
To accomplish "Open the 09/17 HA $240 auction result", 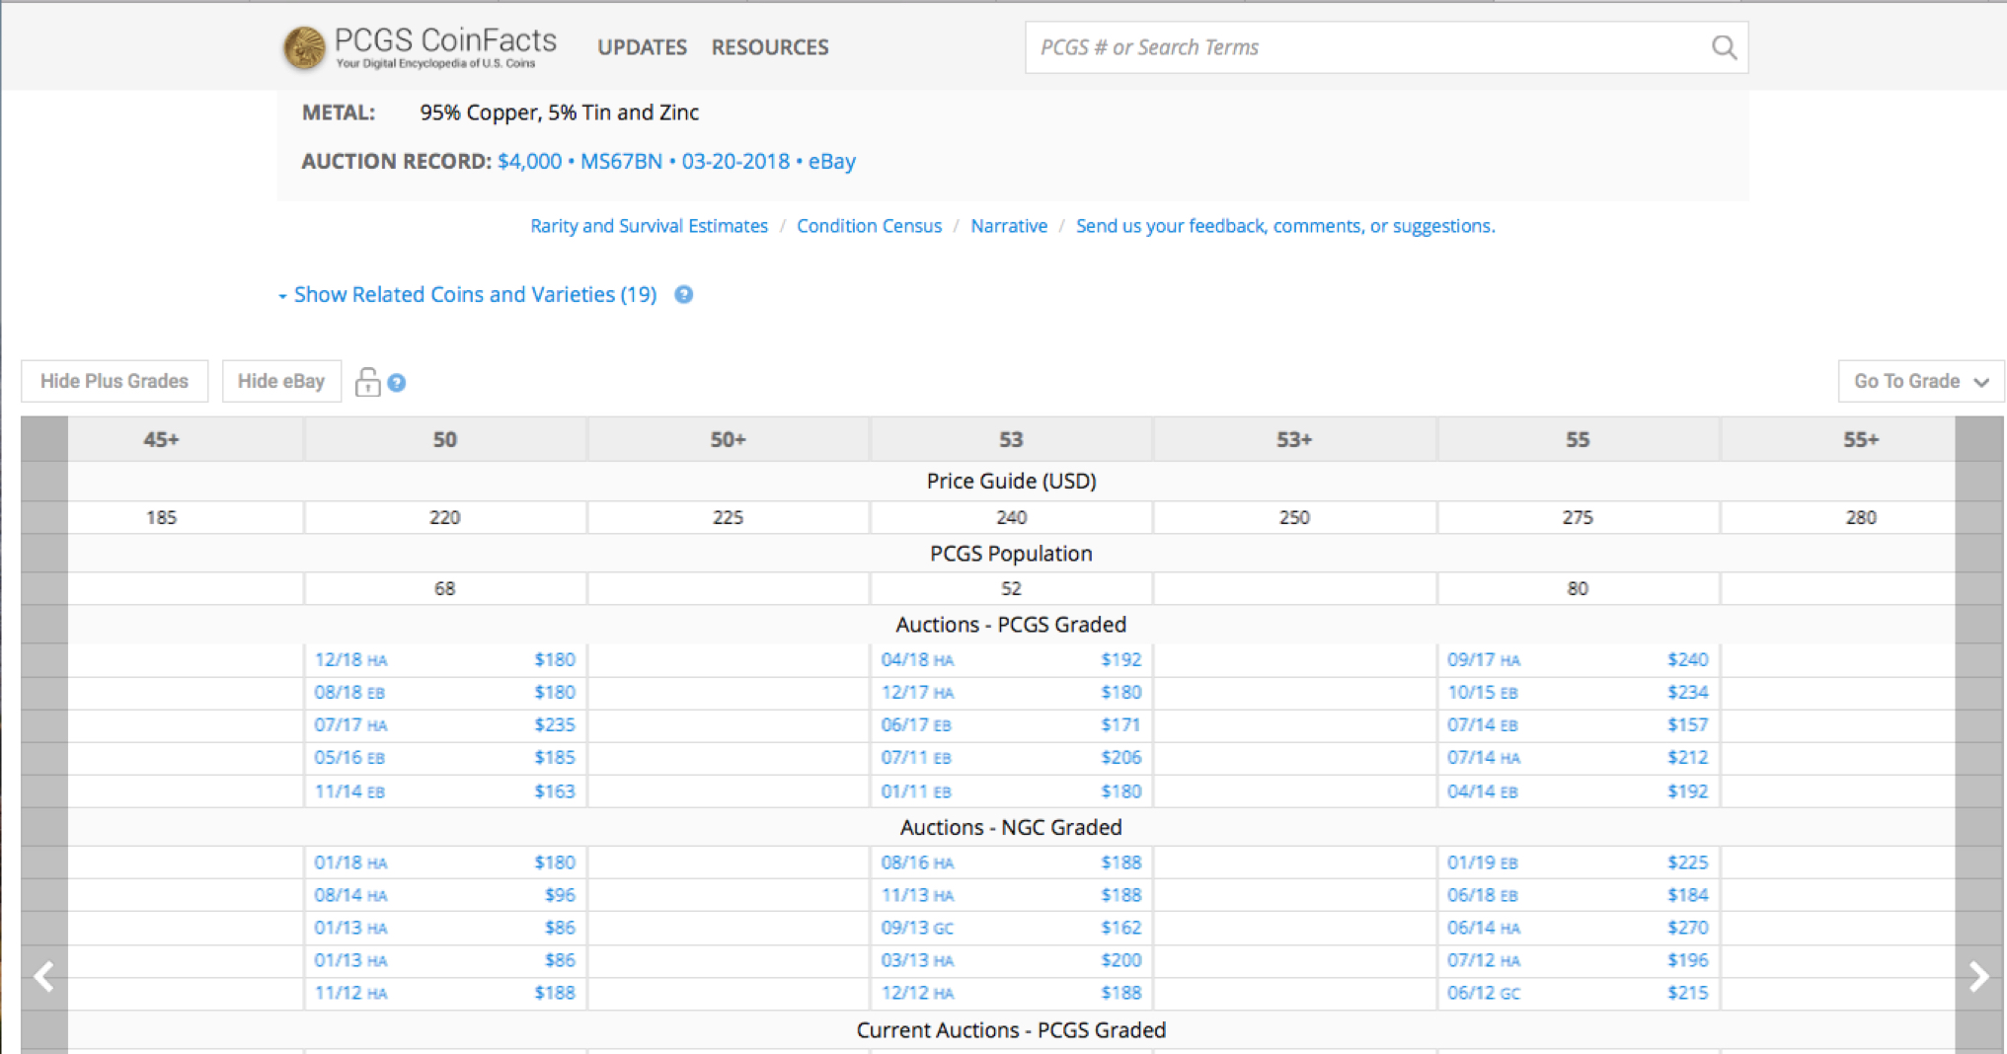I will pyautogui.click(x=1578, y=659).
